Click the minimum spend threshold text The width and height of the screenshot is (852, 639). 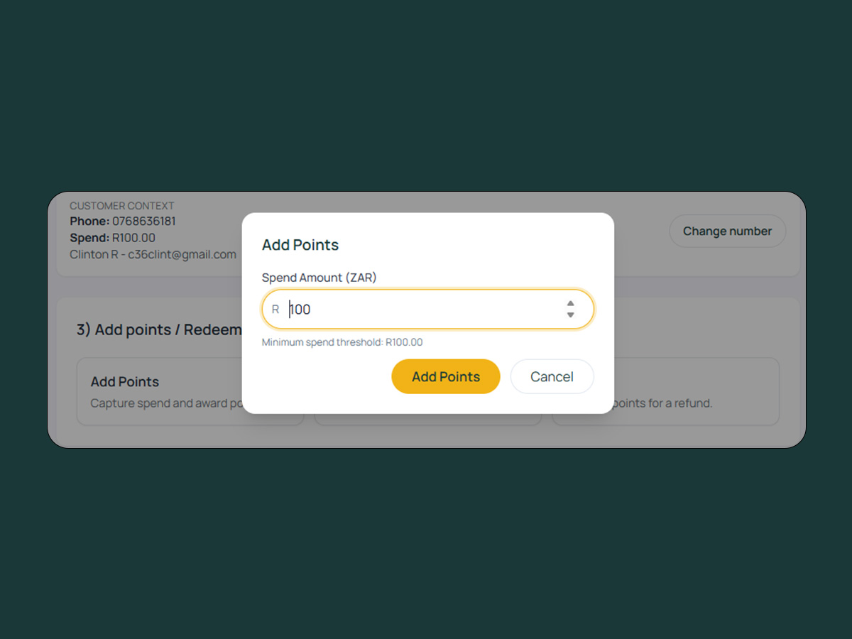pyautogui.click(x=343, y=342)
